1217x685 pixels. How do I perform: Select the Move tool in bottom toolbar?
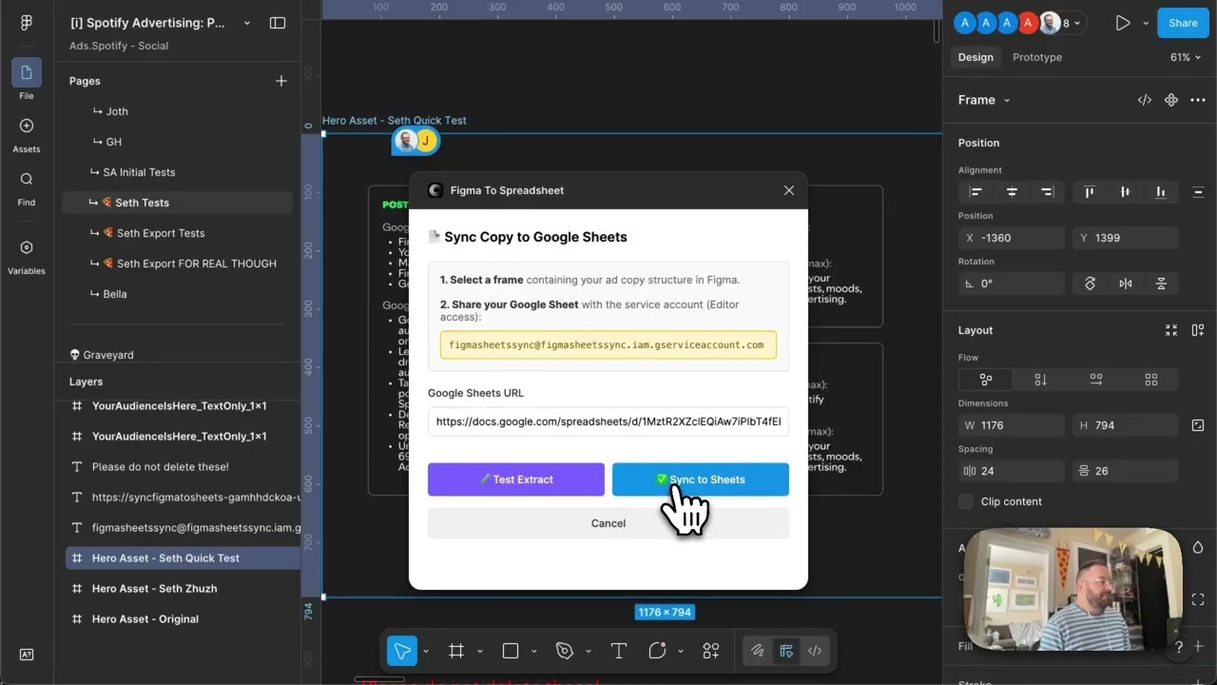pos(402,651)
